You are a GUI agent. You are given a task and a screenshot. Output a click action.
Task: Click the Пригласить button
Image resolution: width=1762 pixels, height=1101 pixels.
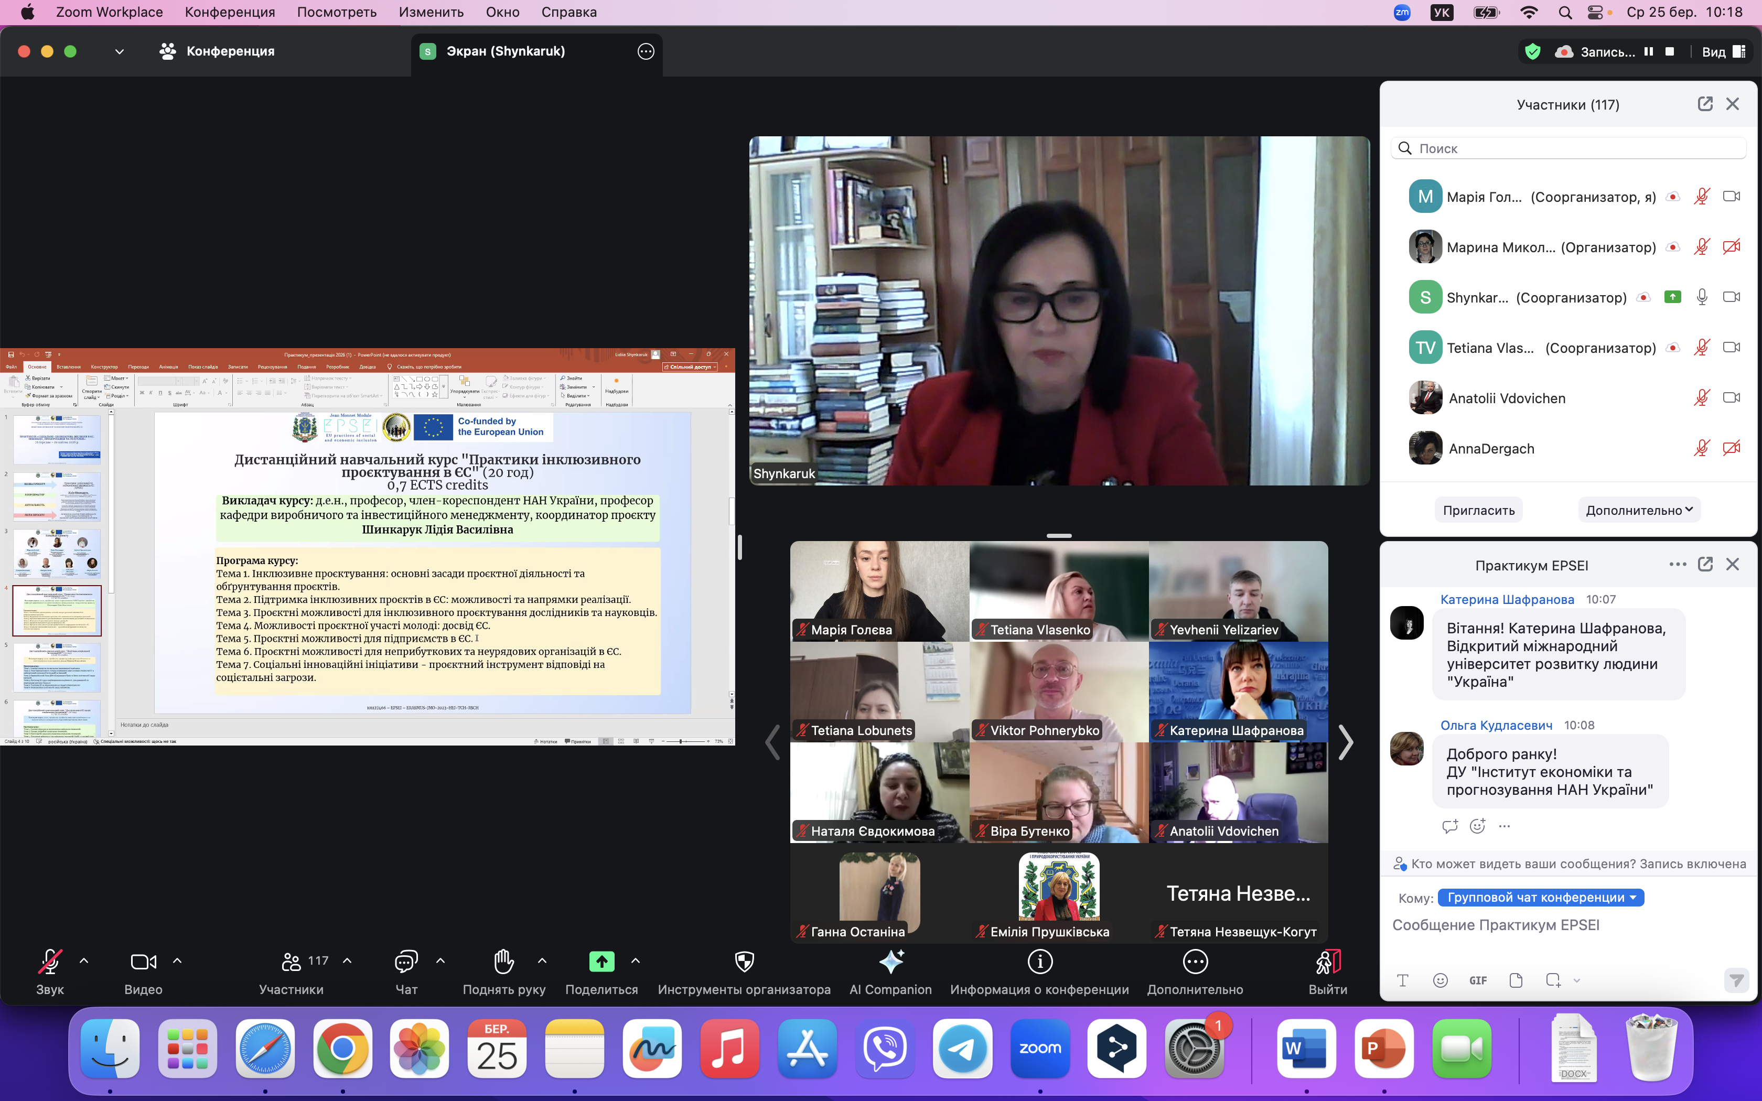[x=1478, y=511]
